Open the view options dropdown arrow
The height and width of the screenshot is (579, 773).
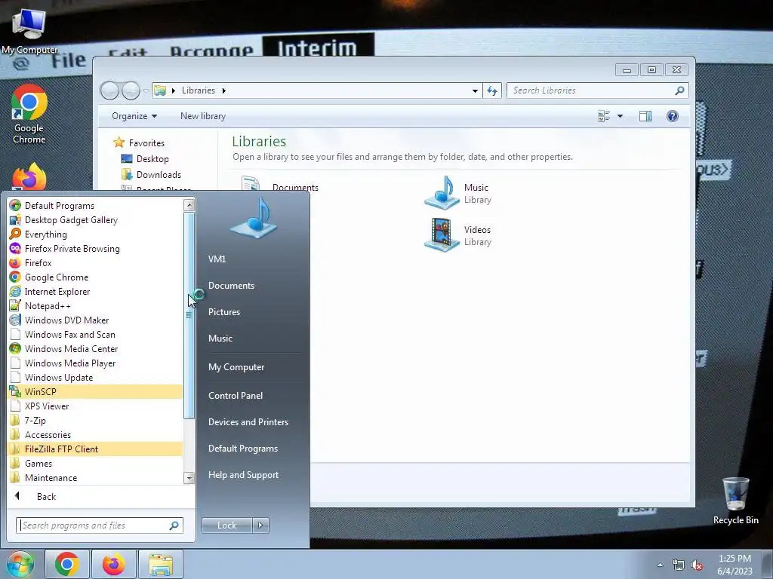coord(621,116)
